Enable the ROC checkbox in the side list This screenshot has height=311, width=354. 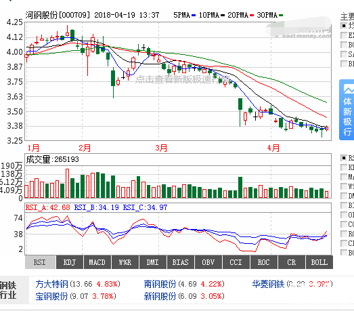click(x=344, y=234)
